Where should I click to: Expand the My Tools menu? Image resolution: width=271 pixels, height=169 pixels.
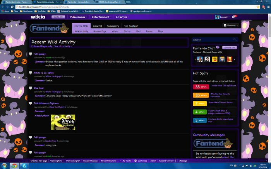tap(125, 161)
